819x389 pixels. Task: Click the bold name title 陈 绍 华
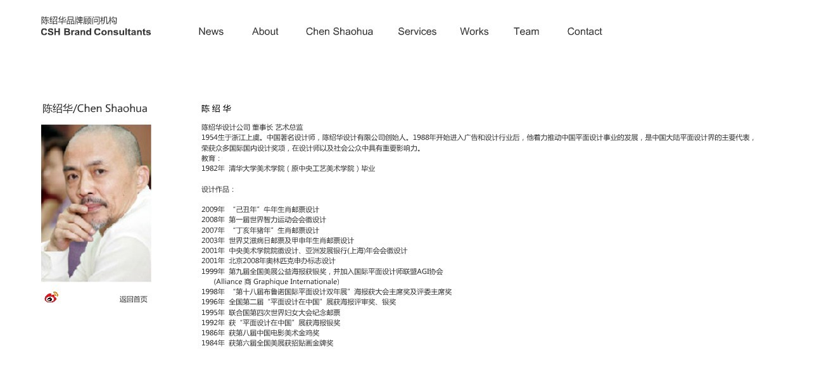coord(217,109)
